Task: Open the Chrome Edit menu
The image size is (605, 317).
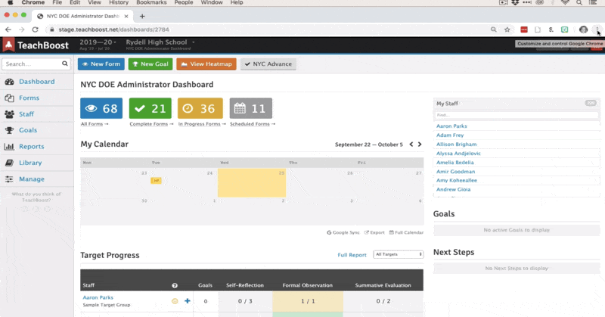Action: point(75,3)
